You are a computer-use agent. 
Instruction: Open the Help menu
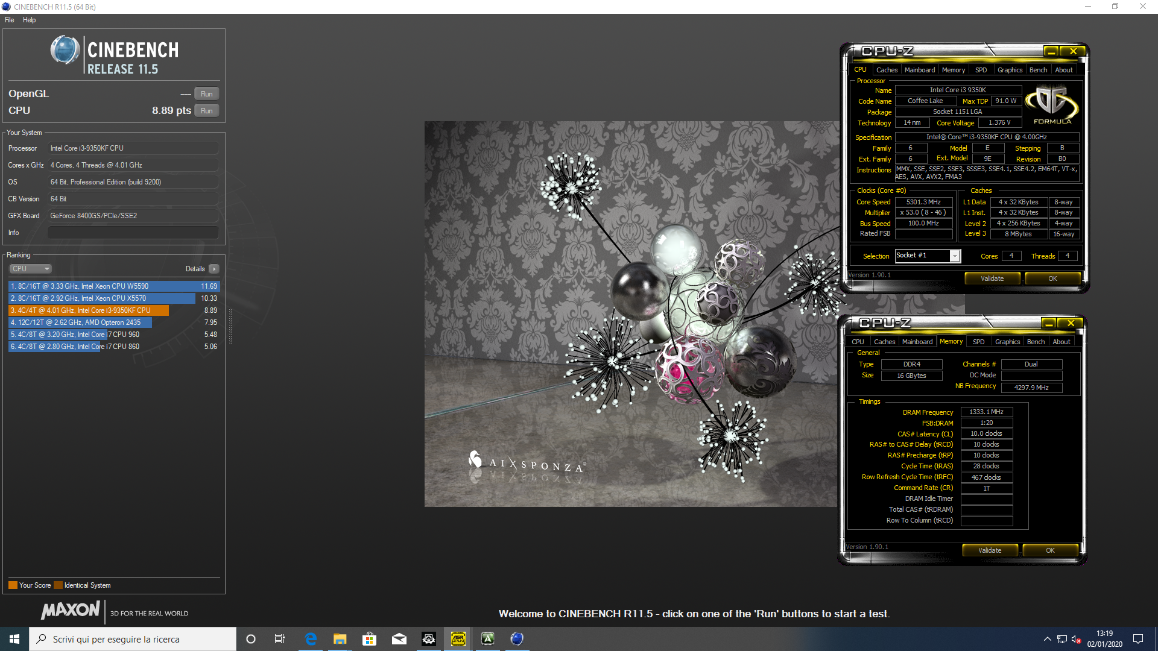(29, 20)
